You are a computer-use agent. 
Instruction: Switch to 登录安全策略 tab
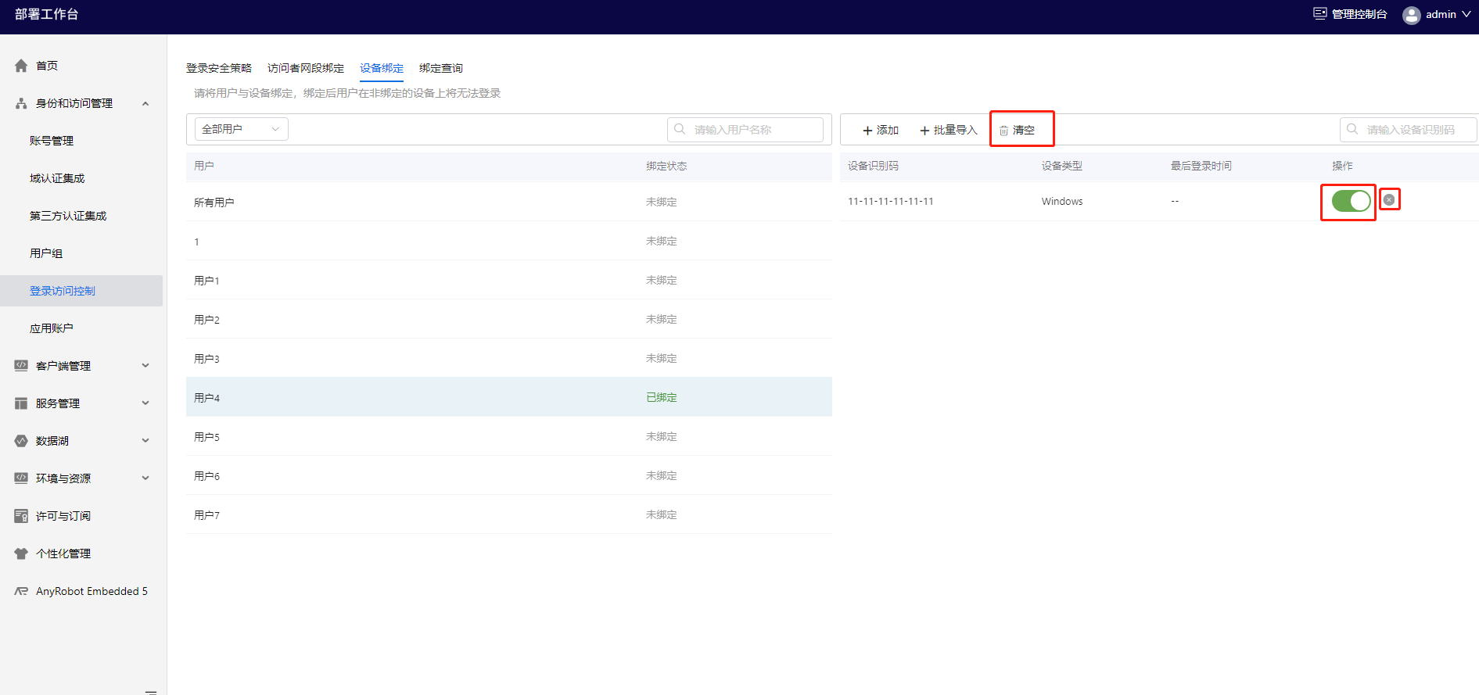click(x=219, y=68)
